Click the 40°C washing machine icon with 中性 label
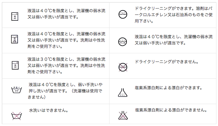Viewport: 218px width, 126px height. pyautogui.click(x=14, y=39)
